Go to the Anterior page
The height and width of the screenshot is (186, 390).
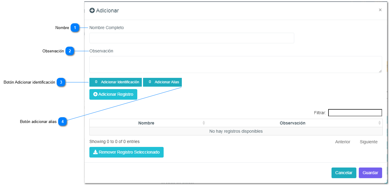[342, 142]
